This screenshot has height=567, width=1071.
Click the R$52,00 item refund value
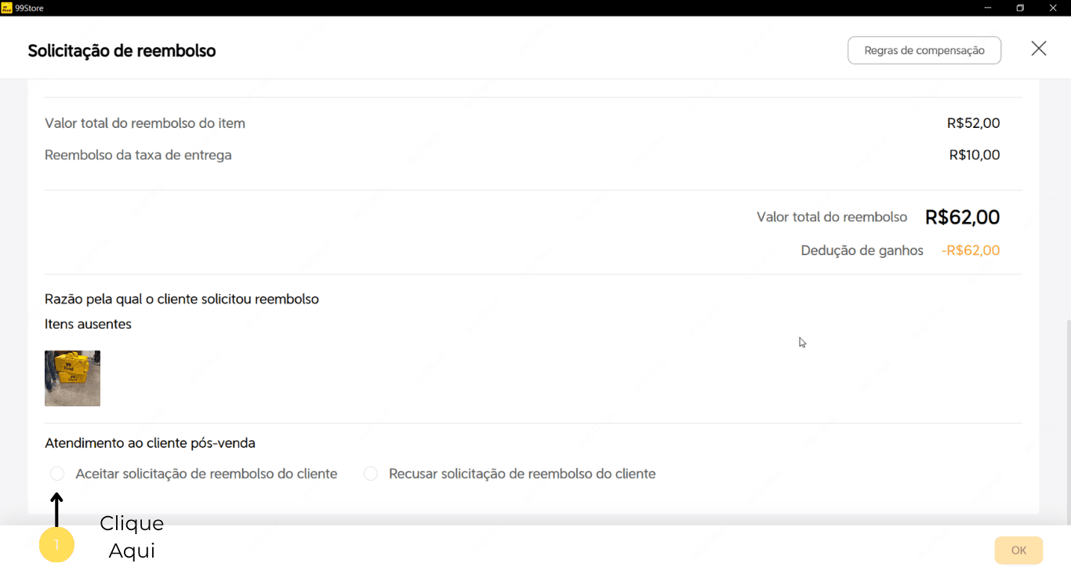[973, 123]
